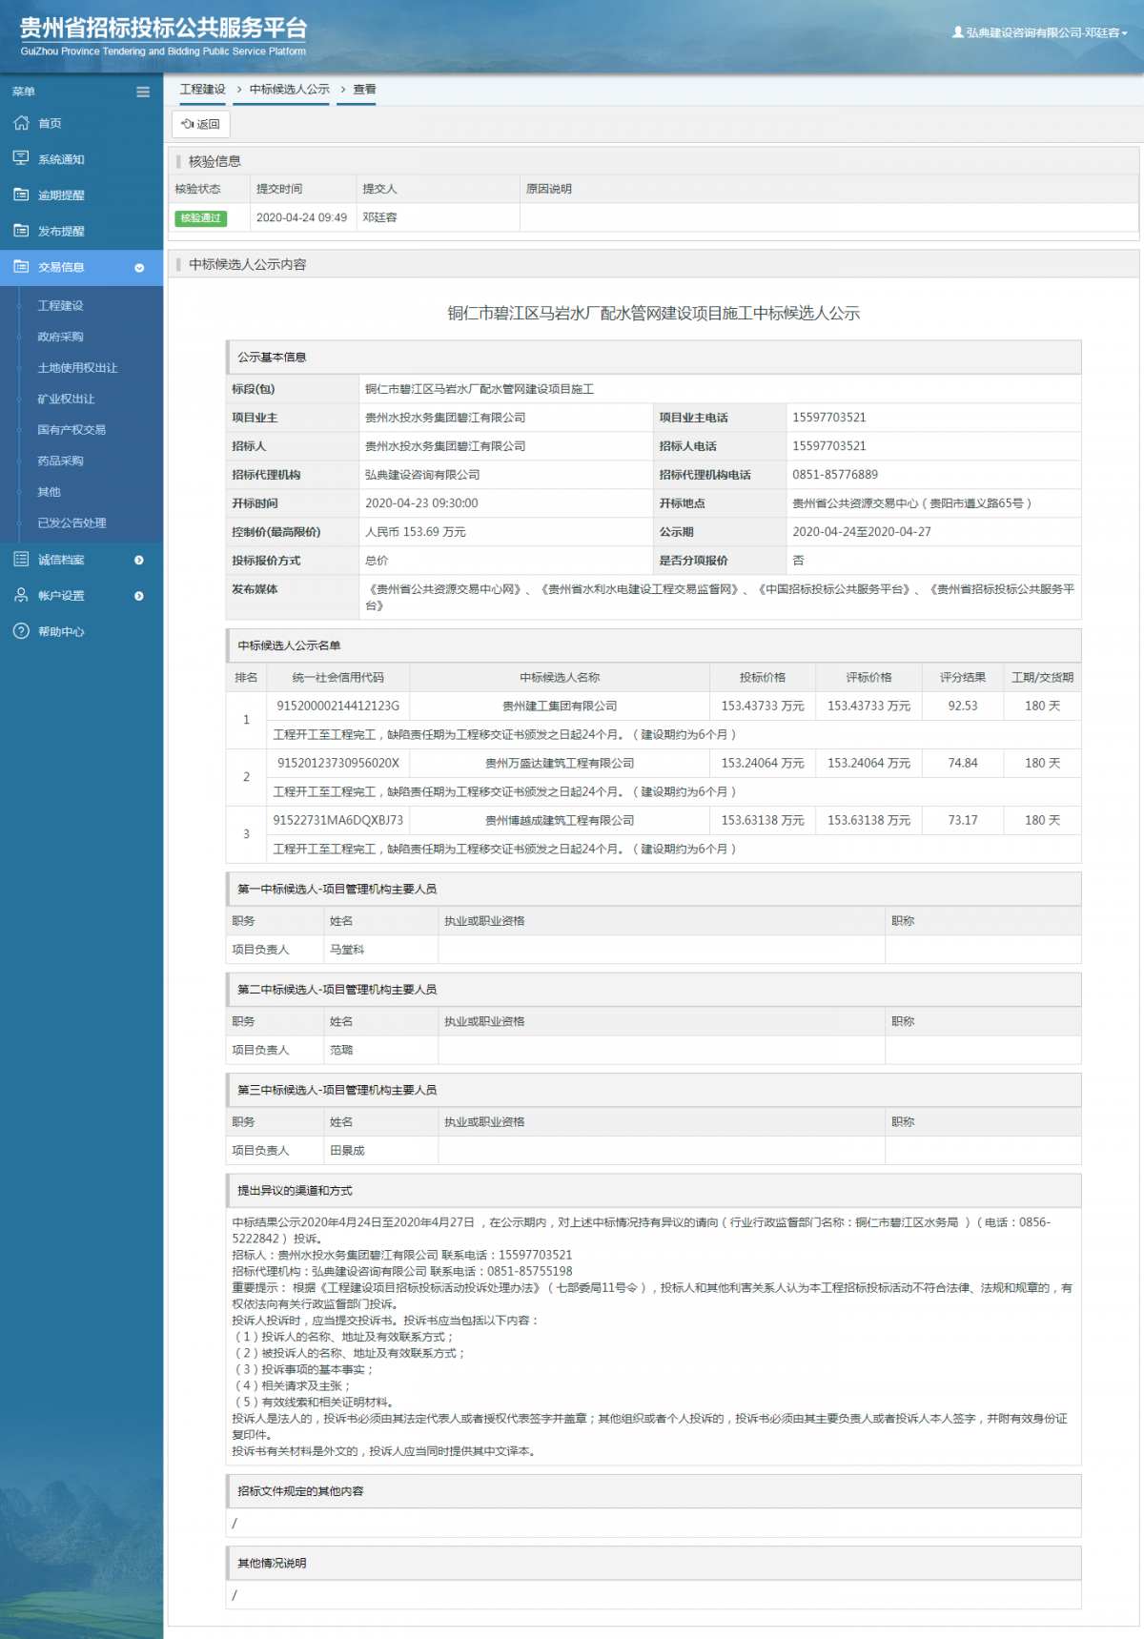Screen dimensions: 1144x1639
Task: Open 系统通知 in the sidebar
Action: click(x=61, y=159)
